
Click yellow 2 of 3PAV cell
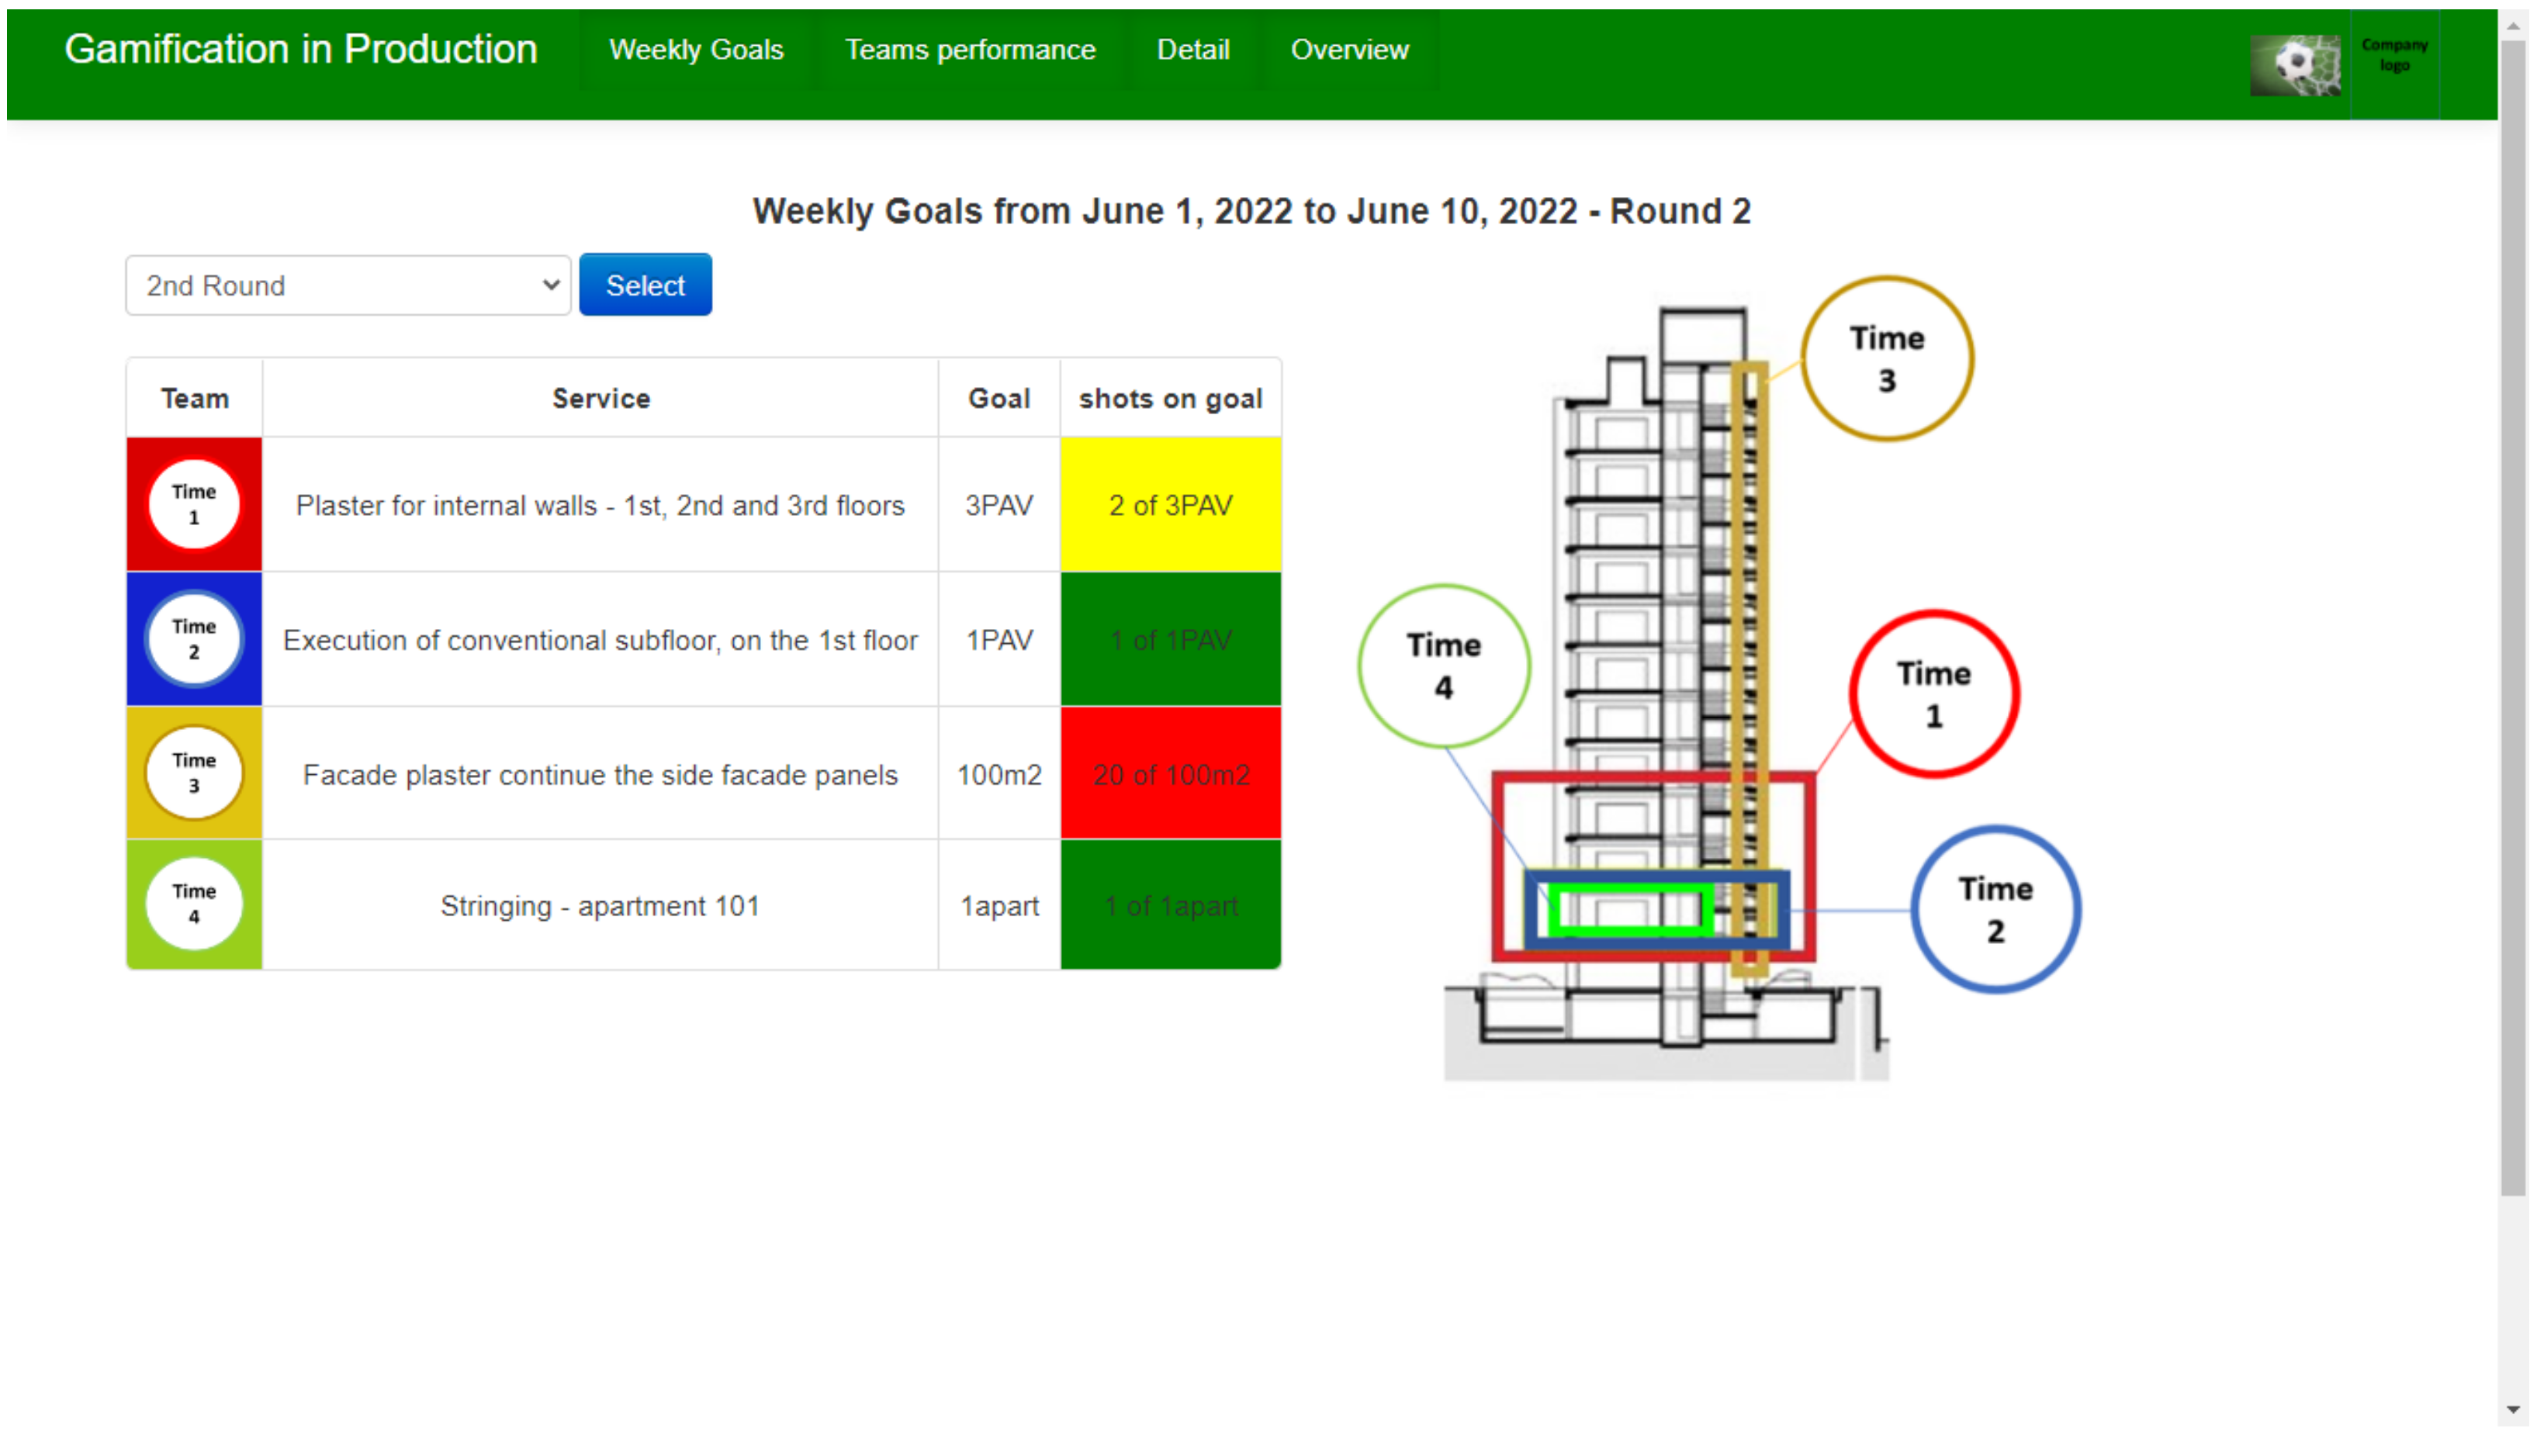click(1170, 506)
